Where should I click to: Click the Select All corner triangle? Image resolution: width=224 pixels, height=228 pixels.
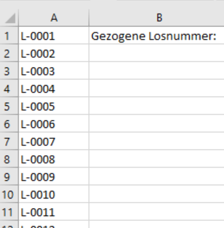[9, 18]
